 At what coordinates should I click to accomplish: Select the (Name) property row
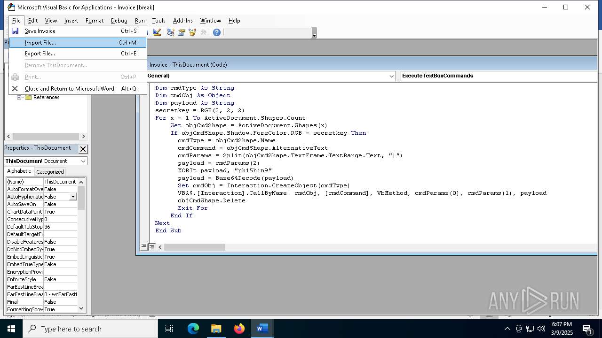tap(41, 182)
